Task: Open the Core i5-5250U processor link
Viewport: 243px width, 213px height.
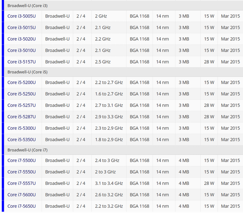Action: (22, 94)
